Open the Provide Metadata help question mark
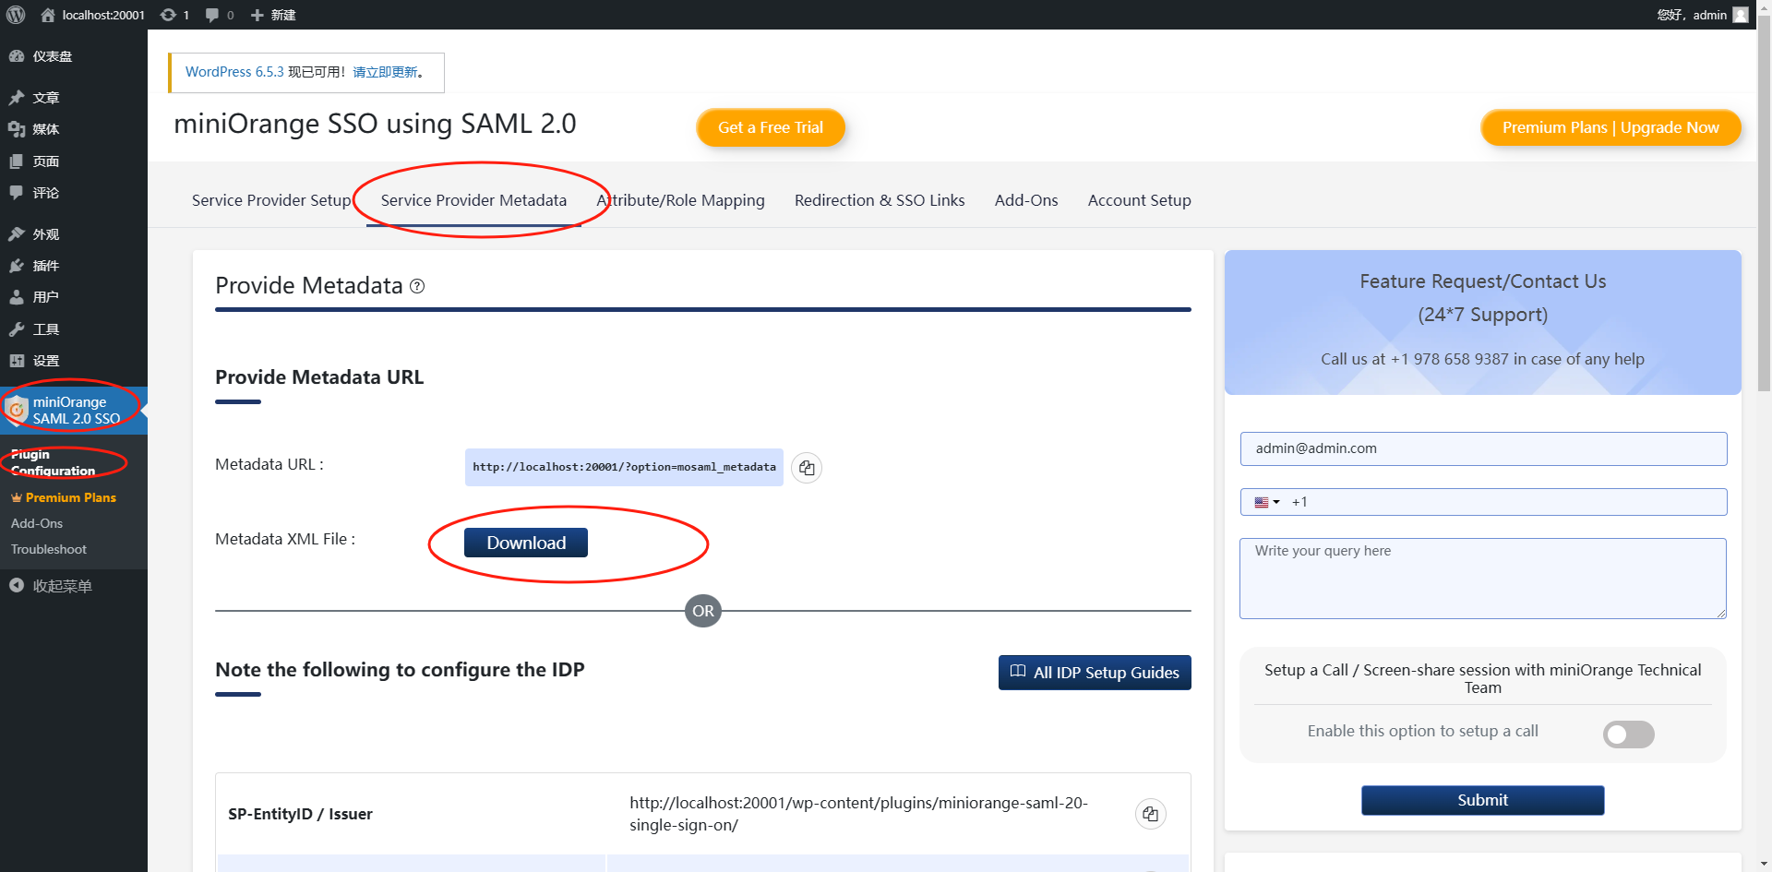 tap(416, 286)
